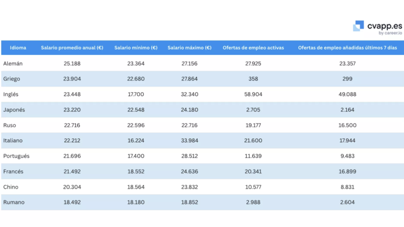Click the Italiano maximum salary value 33.984
This screenshot has height=227, width=404.
click(189, 140)
